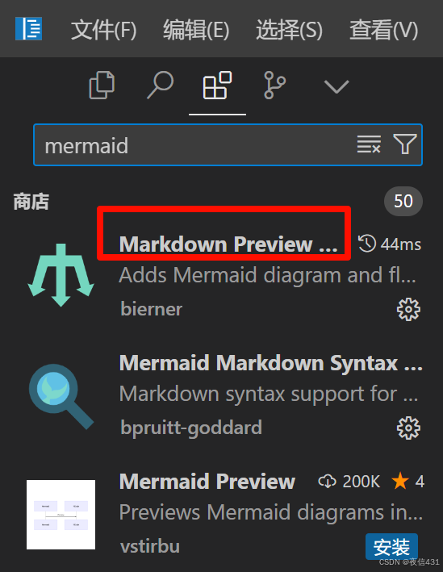Clear the extension search results
This screenshot has width=443, height=572.
[369, 144]
